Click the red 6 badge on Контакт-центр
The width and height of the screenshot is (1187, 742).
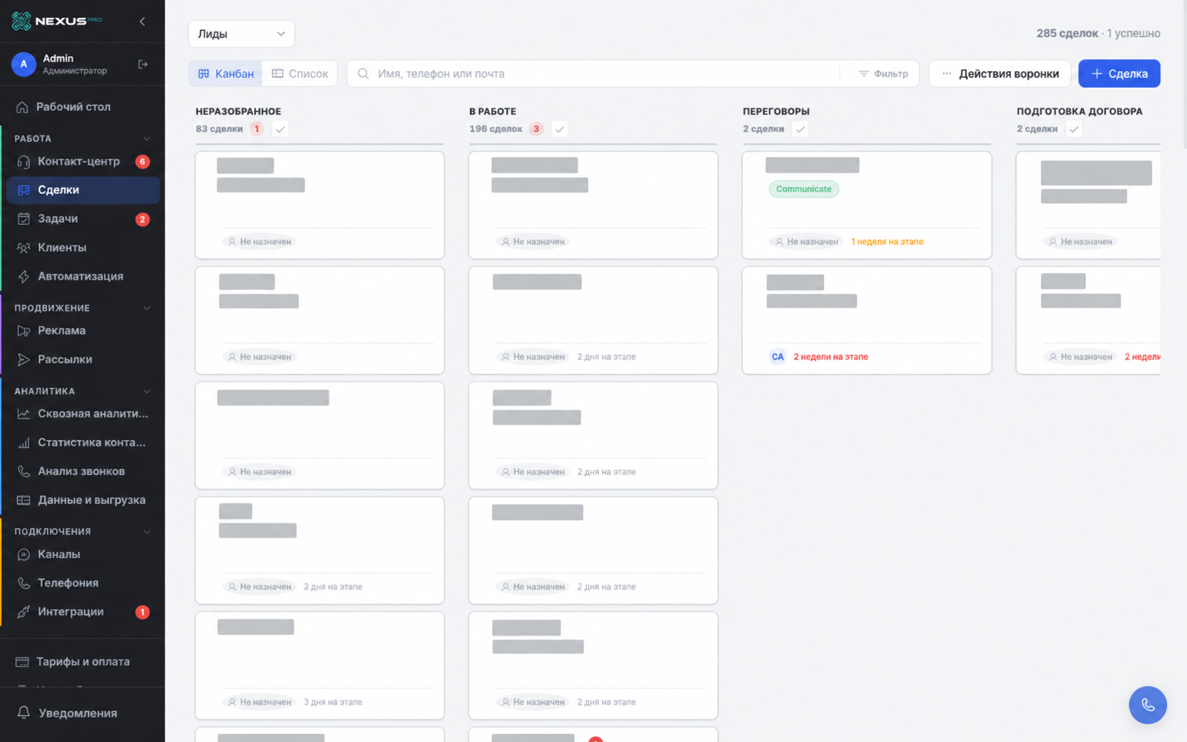[142, 162]
